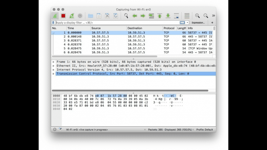Sort by the No. column header
Screen dimensions: 267x150
(59, 28)
